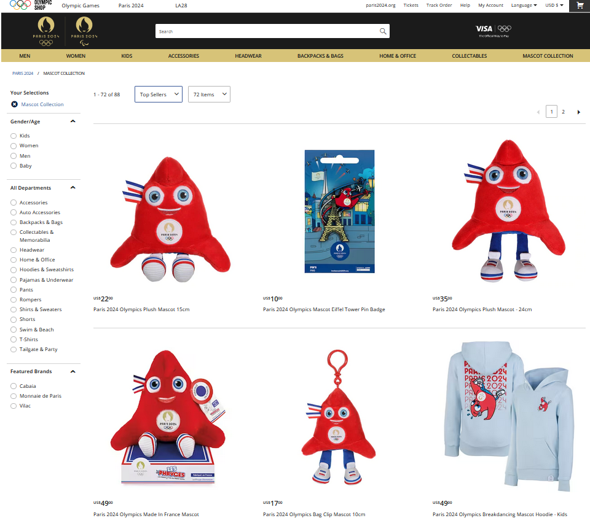The width and height of the screenshot is (590, 518).
Task: Open the Backpacks & Bags navigation menu
Action: pyautogui.click(x=320, y=56)
